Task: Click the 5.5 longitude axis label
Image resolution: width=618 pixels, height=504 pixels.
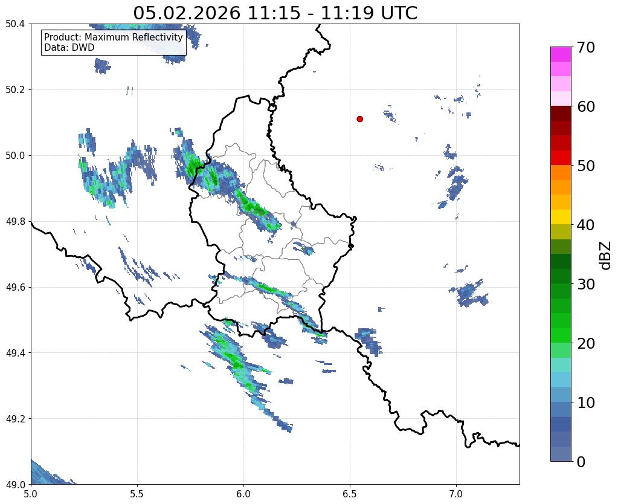Action: tap(137, 494)
